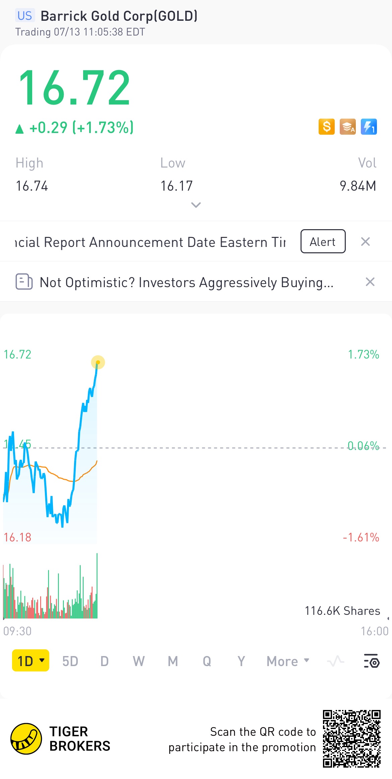The height and width of the screenshot is (779, 392).
Task: Open the Not Optimistic investors news headline
Action: [x=186, y=282]
